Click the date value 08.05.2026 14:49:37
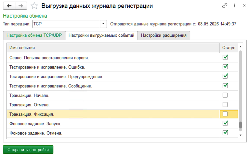The height and width of the screenshot is (157, 249). tap(217, 24)
